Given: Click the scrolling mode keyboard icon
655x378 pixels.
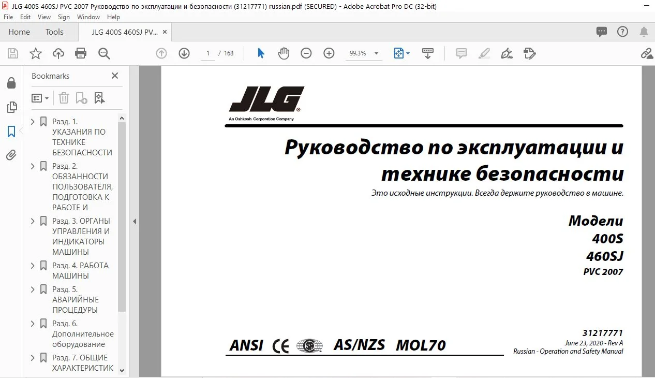Looking at the screenshot, I should click(428, 53).
